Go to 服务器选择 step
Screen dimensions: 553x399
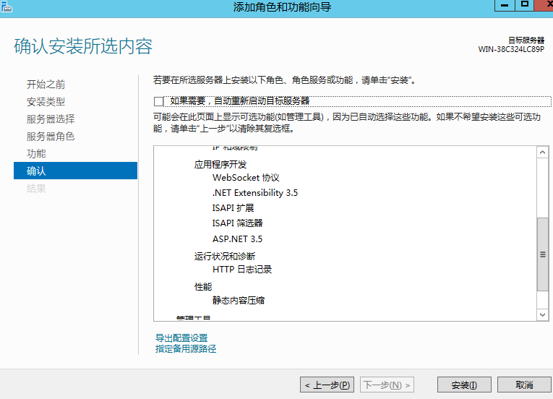(x=51, y=119)
